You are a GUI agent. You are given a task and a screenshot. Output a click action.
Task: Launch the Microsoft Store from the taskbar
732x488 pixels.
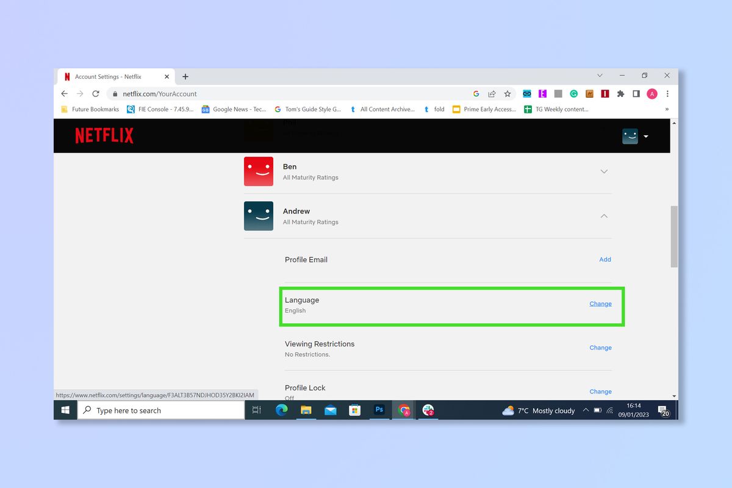tap(354, 410)
